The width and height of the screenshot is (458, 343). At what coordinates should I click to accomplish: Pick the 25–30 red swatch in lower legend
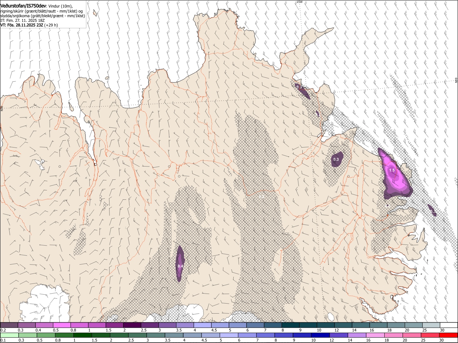point(430,335)
